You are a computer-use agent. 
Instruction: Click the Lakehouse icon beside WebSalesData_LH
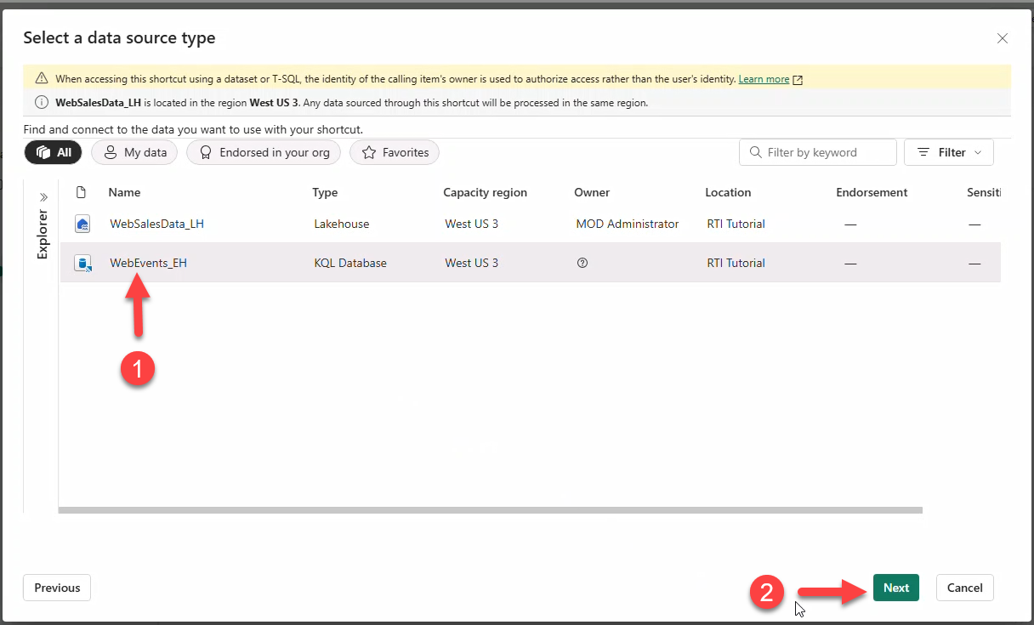click(x=82, y=224)
